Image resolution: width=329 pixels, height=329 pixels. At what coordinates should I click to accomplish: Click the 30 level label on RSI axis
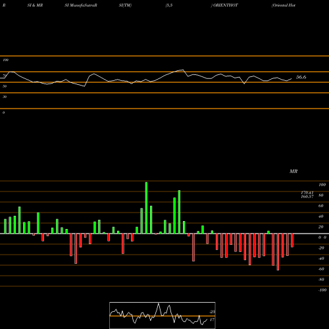5,97
